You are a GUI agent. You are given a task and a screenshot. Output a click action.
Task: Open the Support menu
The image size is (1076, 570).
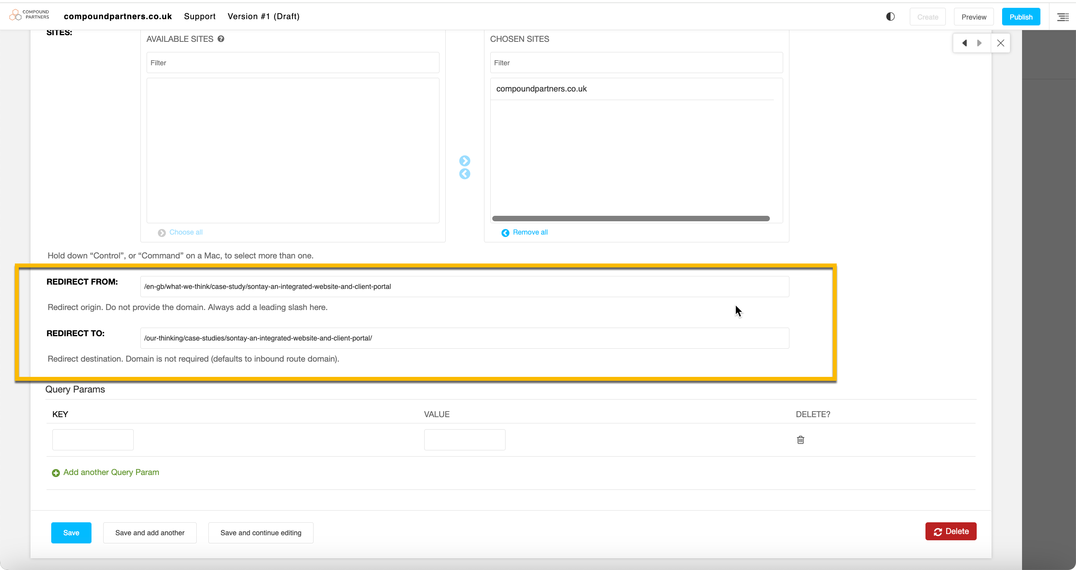coord(200,16)
